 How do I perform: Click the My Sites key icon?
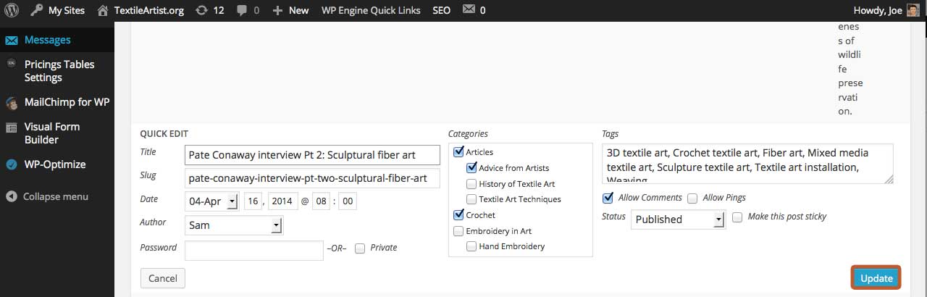(37, 10)
